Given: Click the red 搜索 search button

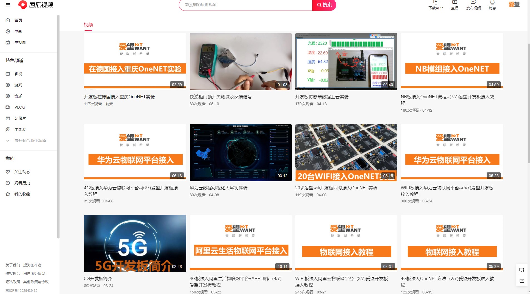Looking at the screenshot, I should click(324, 5).
